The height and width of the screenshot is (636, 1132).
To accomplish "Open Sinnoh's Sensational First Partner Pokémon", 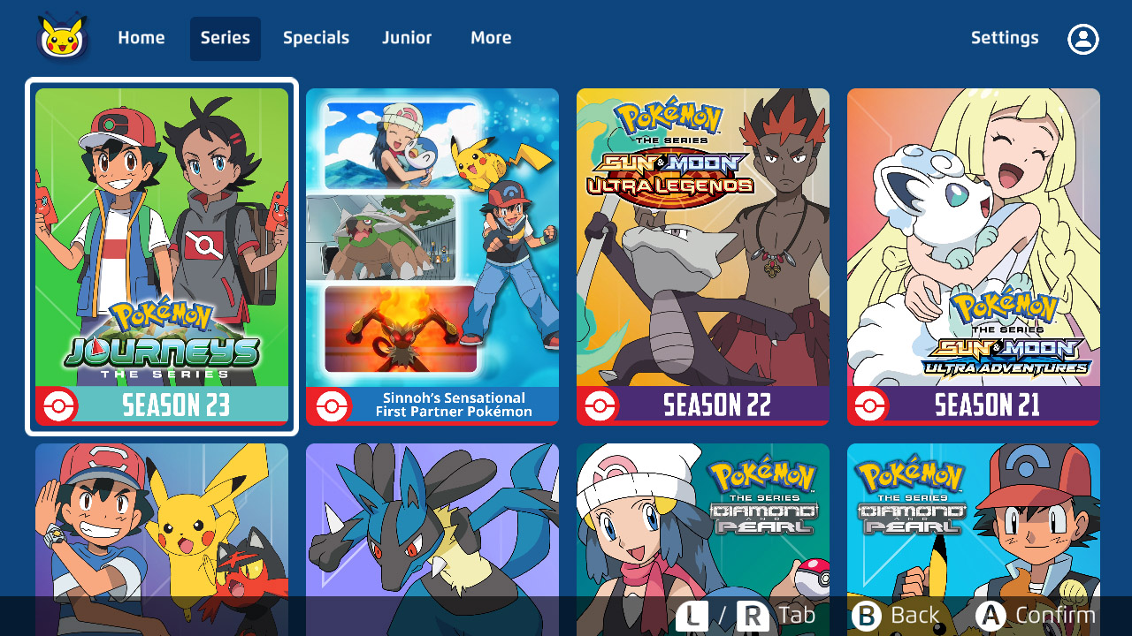I will point(432,256).
